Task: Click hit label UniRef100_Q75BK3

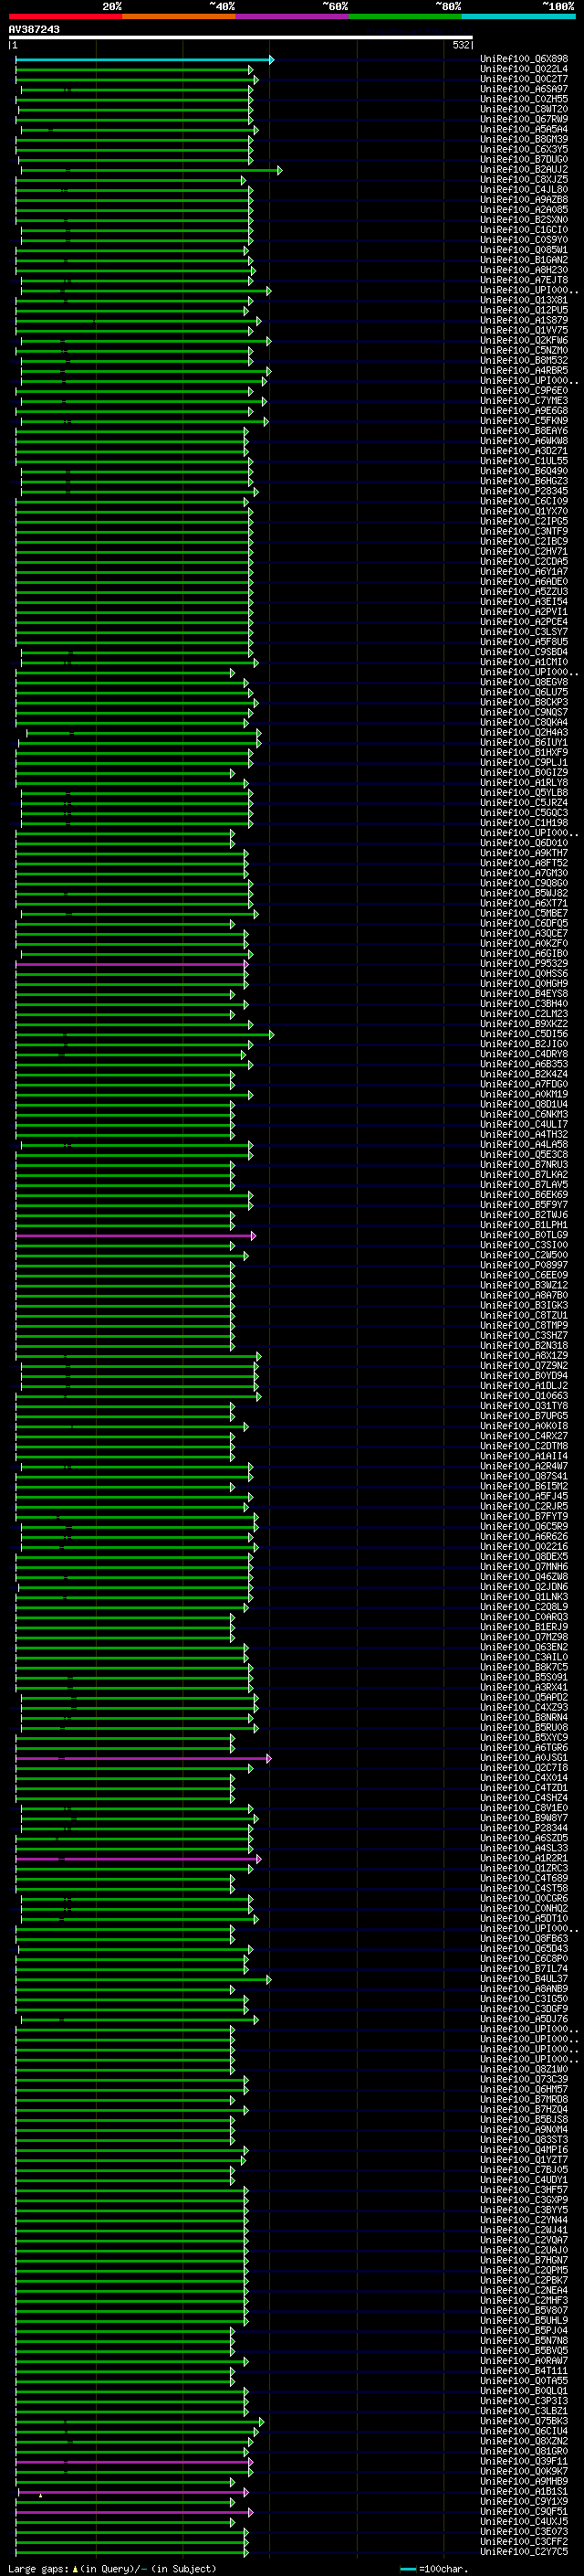Action: 524,2421
